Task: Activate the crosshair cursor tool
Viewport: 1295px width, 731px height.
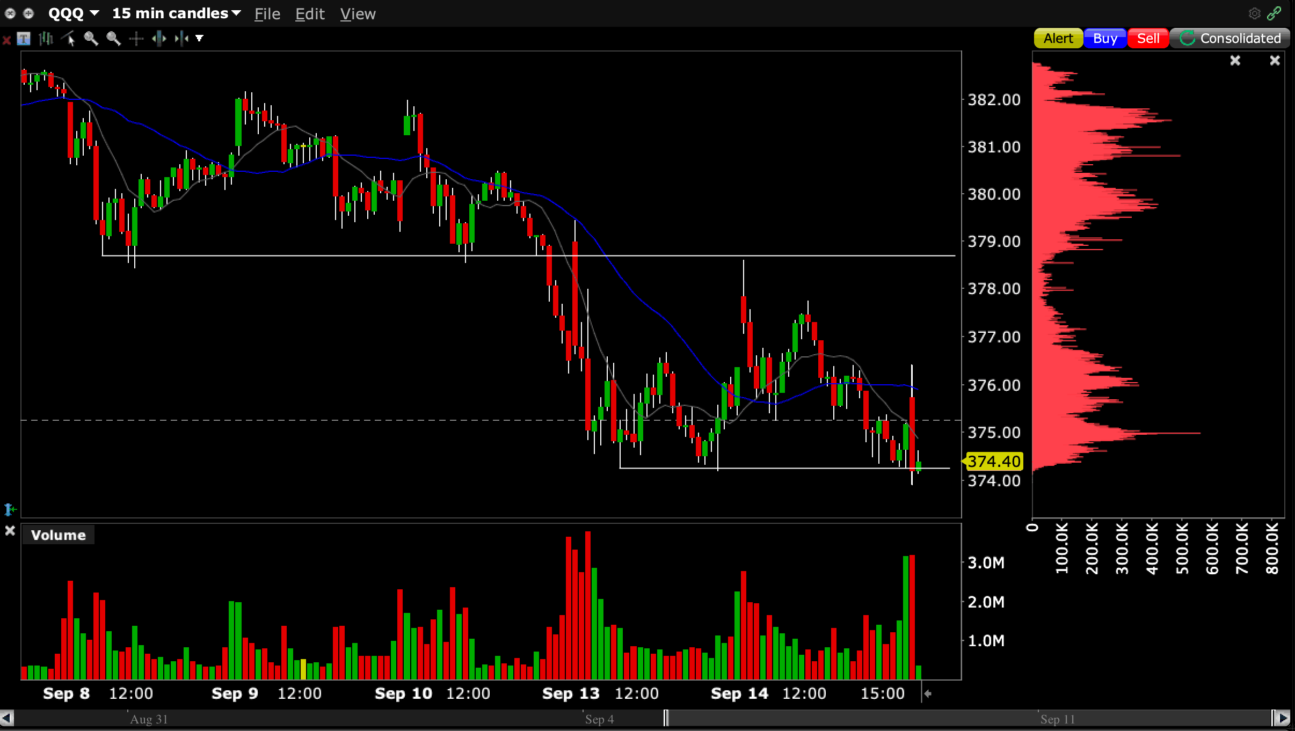Action: [136, 39]
